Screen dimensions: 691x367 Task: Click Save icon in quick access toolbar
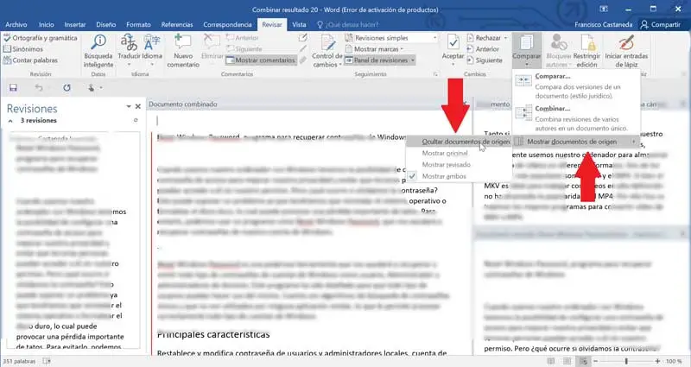pyautogui.click(x=13, y=88)
